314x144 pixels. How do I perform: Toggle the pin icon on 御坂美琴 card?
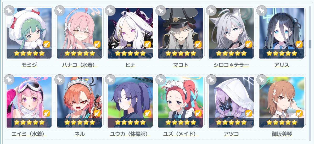[262, 80]
